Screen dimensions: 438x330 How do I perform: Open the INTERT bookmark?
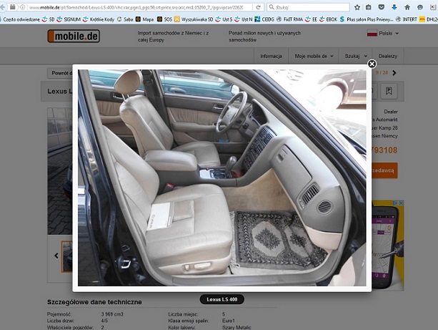(x=407, y=19)
